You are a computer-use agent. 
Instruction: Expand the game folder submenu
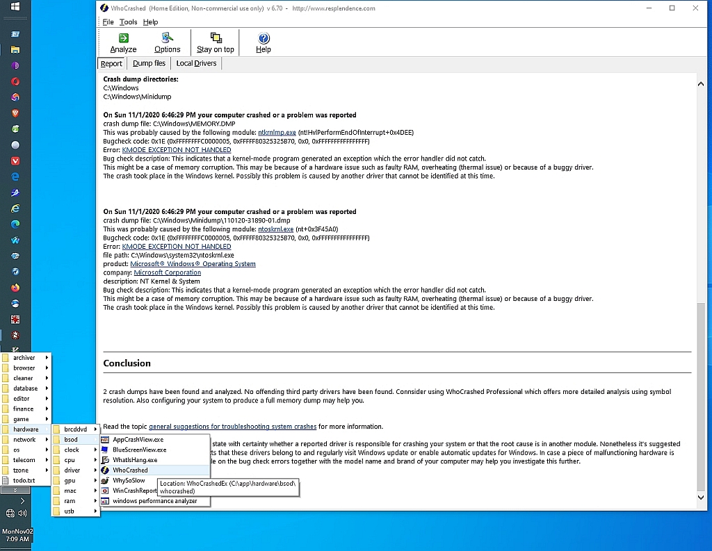pos(26,420)
